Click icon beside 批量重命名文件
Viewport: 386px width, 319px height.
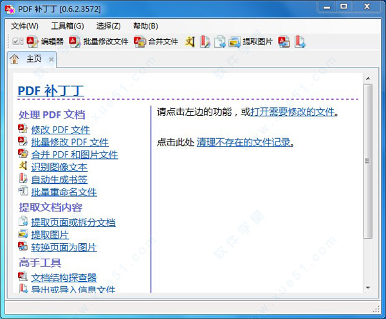pos(23,191)
